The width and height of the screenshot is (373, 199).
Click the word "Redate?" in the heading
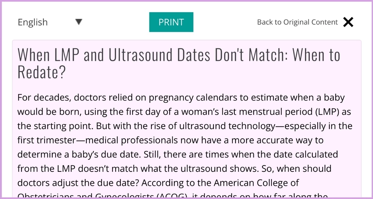(x=42, y=72)
